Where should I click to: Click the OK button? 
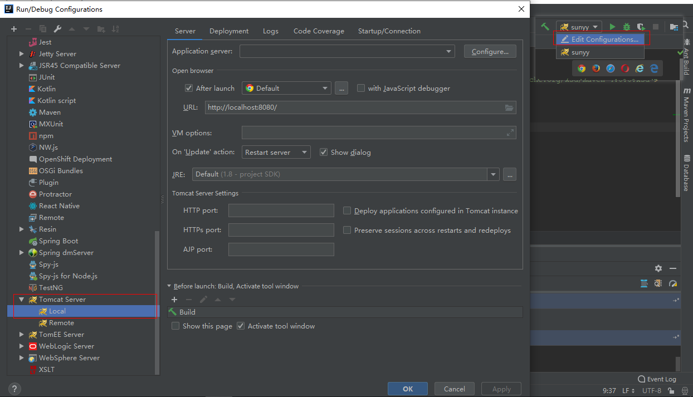click(408, 389)
